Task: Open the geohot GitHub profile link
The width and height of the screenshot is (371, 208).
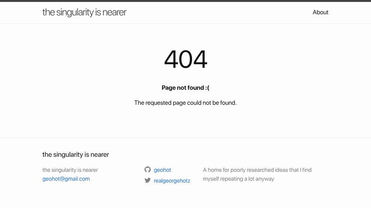Action: coord(162,170)
